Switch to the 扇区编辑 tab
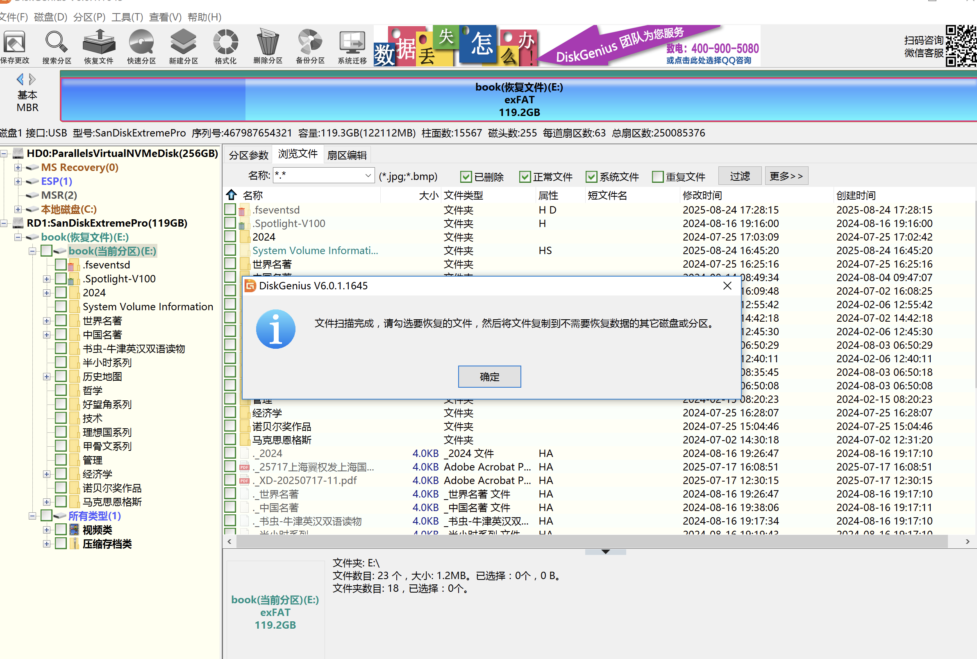 (x=347, y=155)
